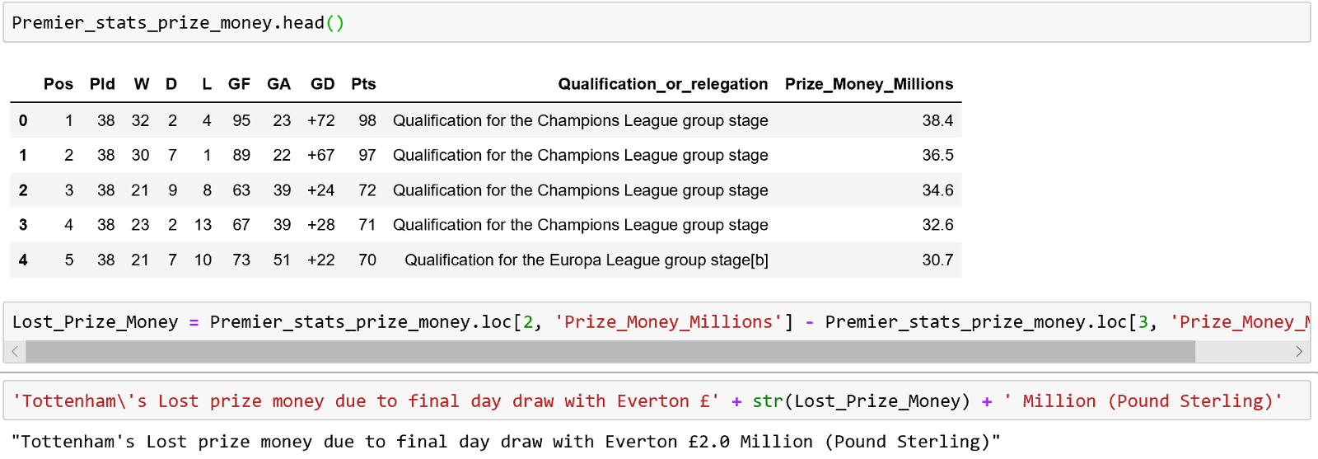Viewport: 1318px width, 459px height.
Task: Click row index 0 of the dataframe
Action: (23, 120)
